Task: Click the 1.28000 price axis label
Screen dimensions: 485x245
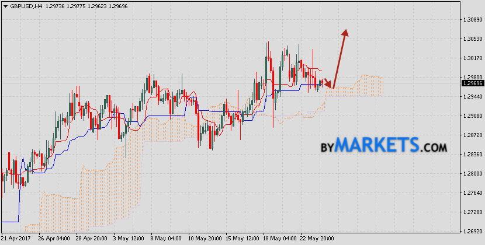Action: pos(471,174)
